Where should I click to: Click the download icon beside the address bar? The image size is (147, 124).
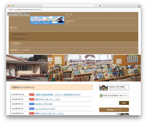(100, 6)
